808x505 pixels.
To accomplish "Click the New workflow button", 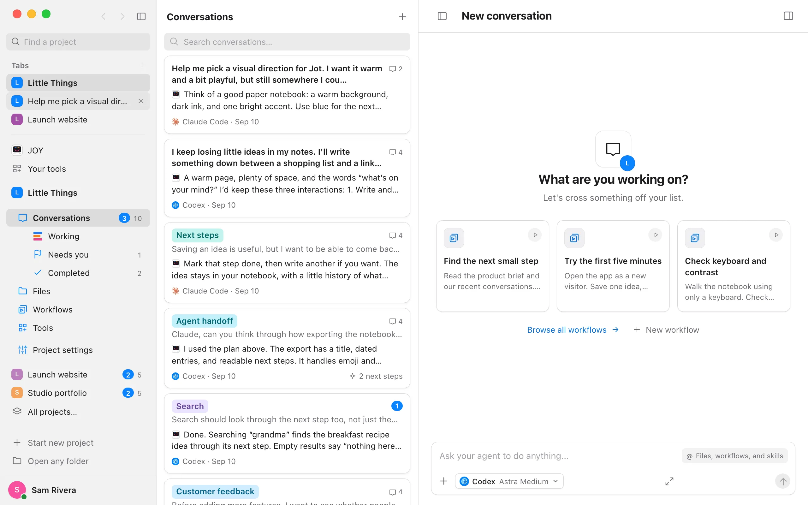I will pos(666,330).
